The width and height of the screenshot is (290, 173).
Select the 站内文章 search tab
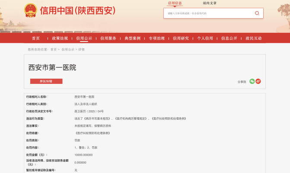coord(210,3)
